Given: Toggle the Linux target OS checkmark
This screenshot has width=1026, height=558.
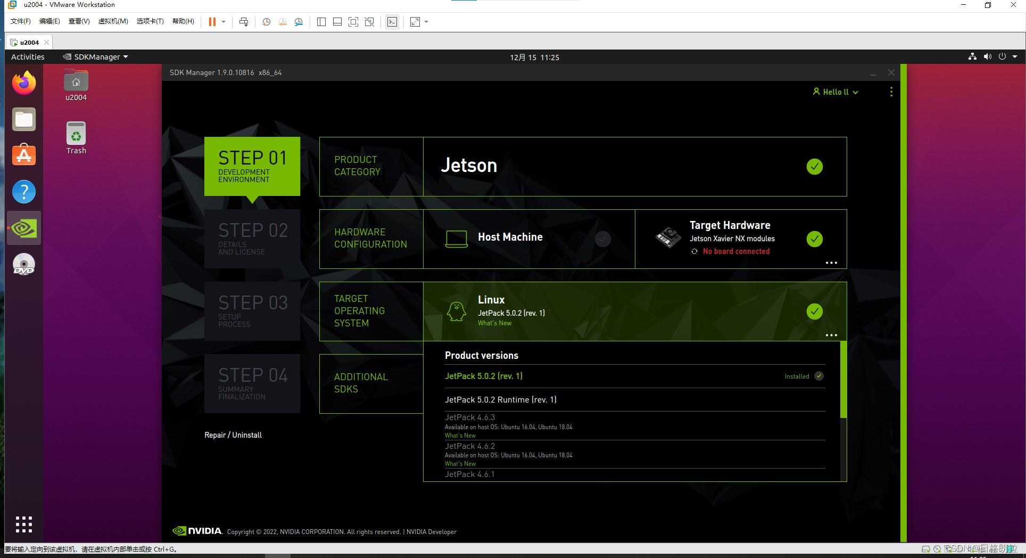Looking at the screenshot, I should click(x=815, y=311).
